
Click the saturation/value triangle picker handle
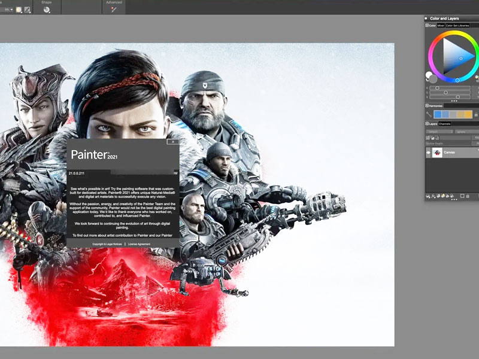(461, 58)
